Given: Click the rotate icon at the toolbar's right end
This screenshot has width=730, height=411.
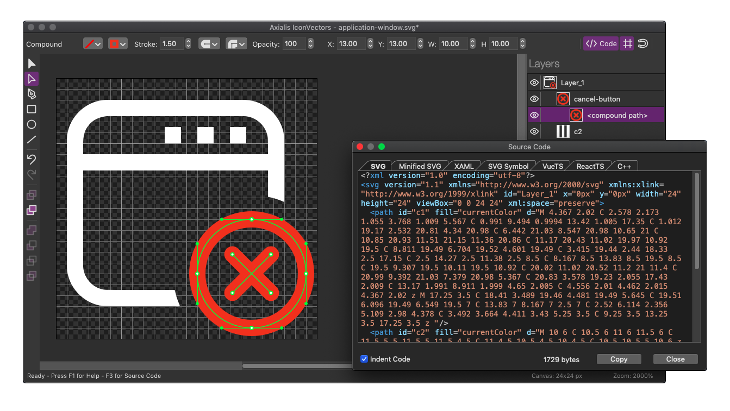Looking at the screenshot, I should tap(642, 43).
